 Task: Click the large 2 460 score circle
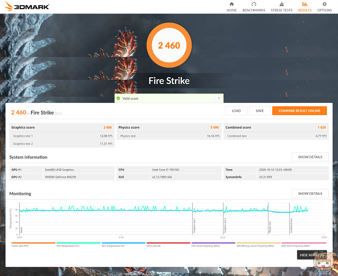click(169, 45)
